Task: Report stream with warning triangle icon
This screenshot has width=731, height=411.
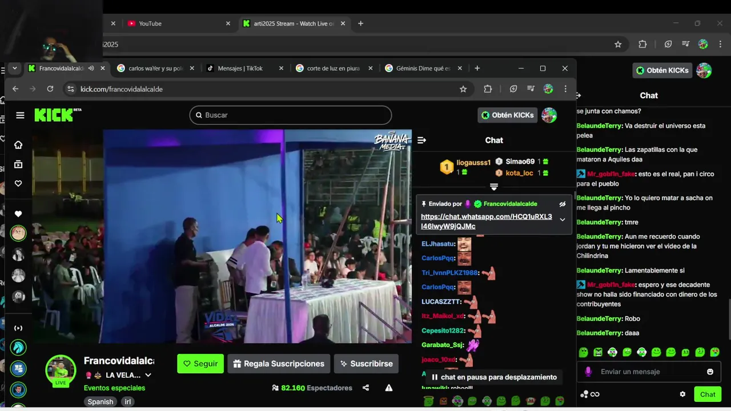Action: (389, 388)
